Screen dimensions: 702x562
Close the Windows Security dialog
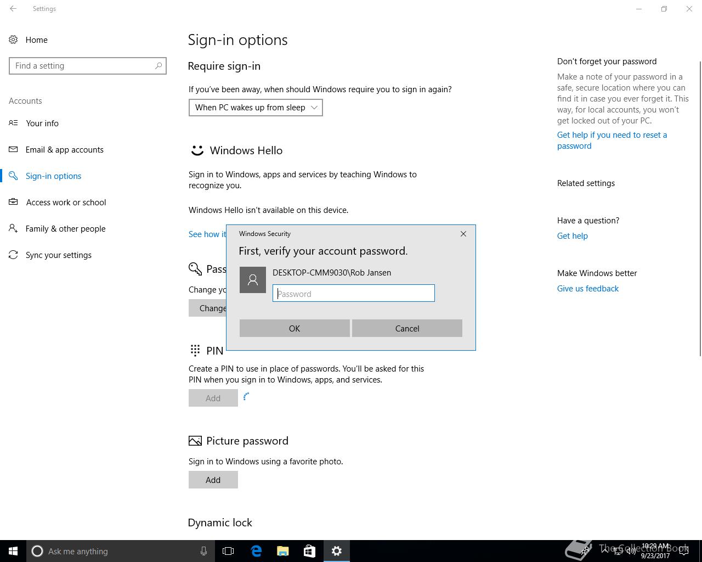click(463, 234)
